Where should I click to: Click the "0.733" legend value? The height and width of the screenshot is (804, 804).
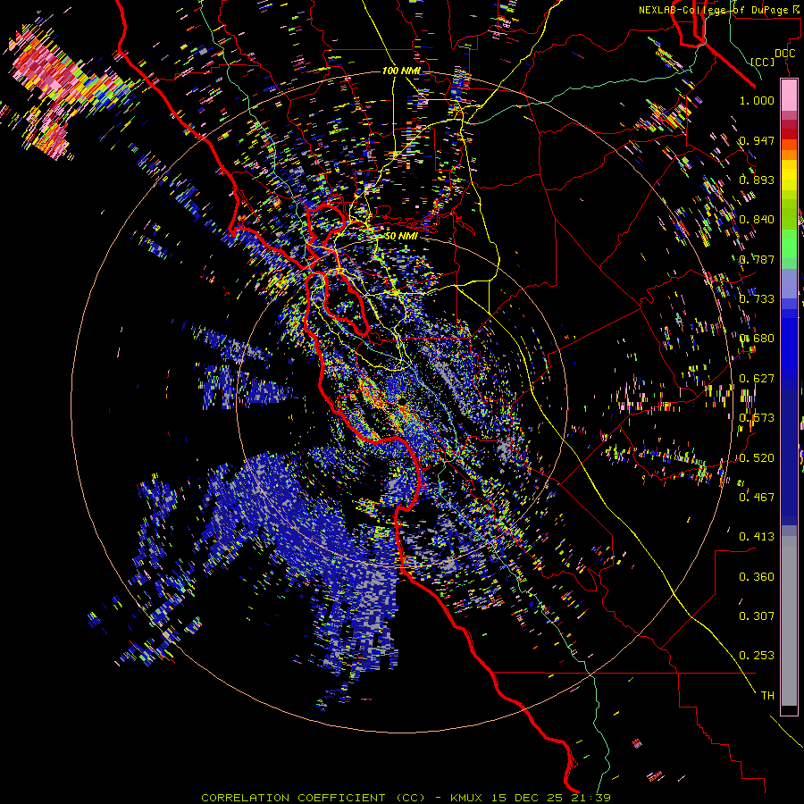(x=757, y=298)
